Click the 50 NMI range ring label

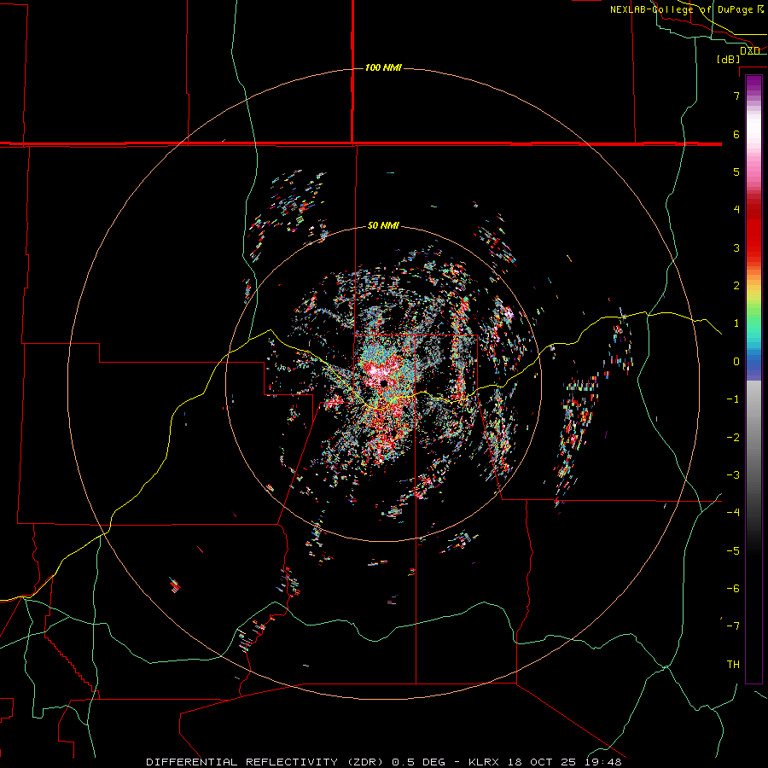click(383, 225)
